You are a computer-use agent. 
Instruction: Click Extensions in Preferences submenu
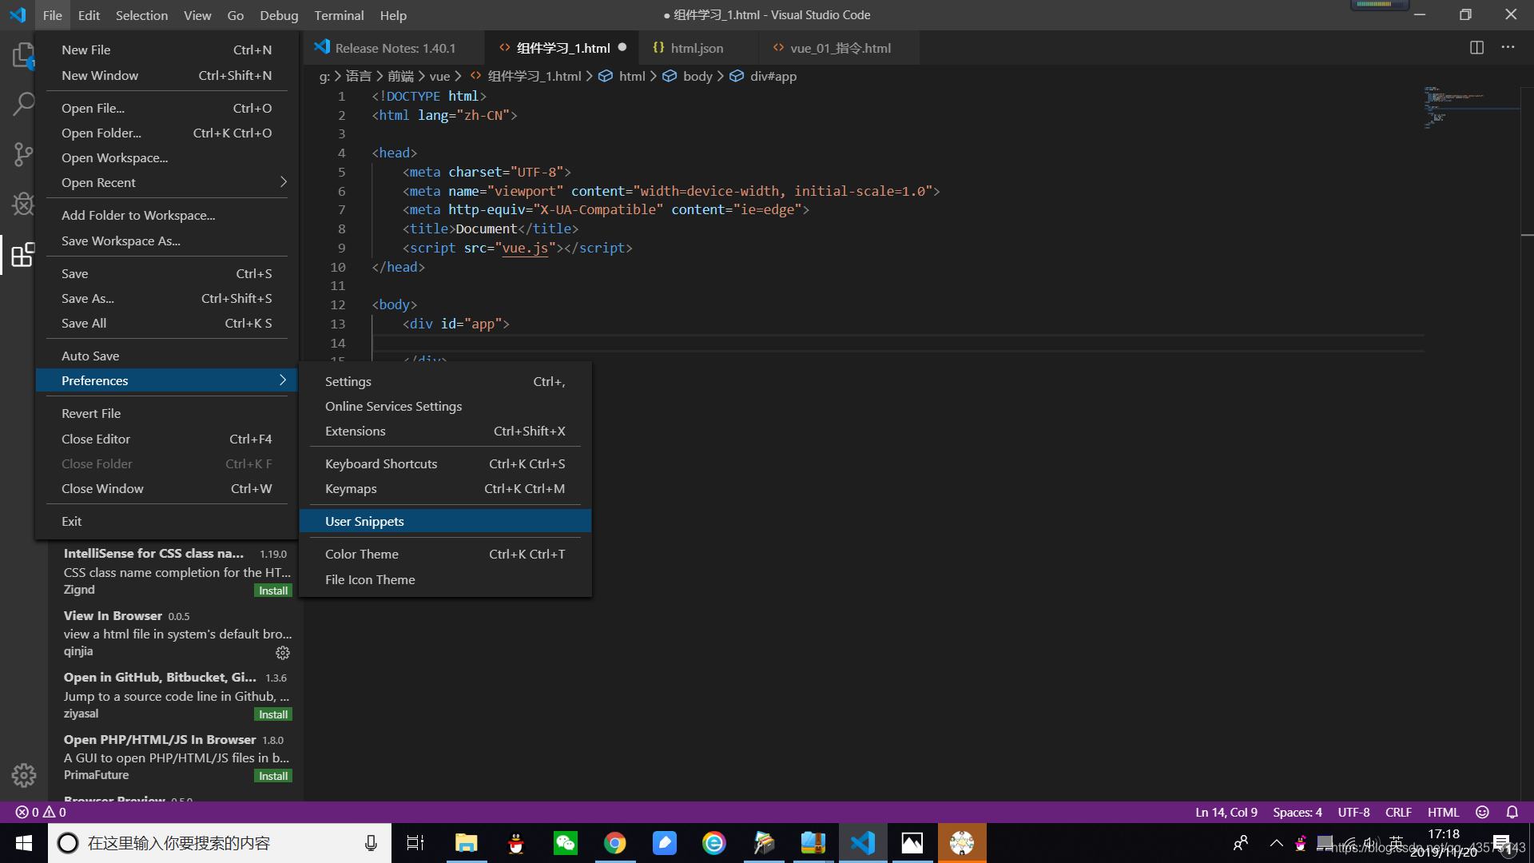(x=445, y=431)
